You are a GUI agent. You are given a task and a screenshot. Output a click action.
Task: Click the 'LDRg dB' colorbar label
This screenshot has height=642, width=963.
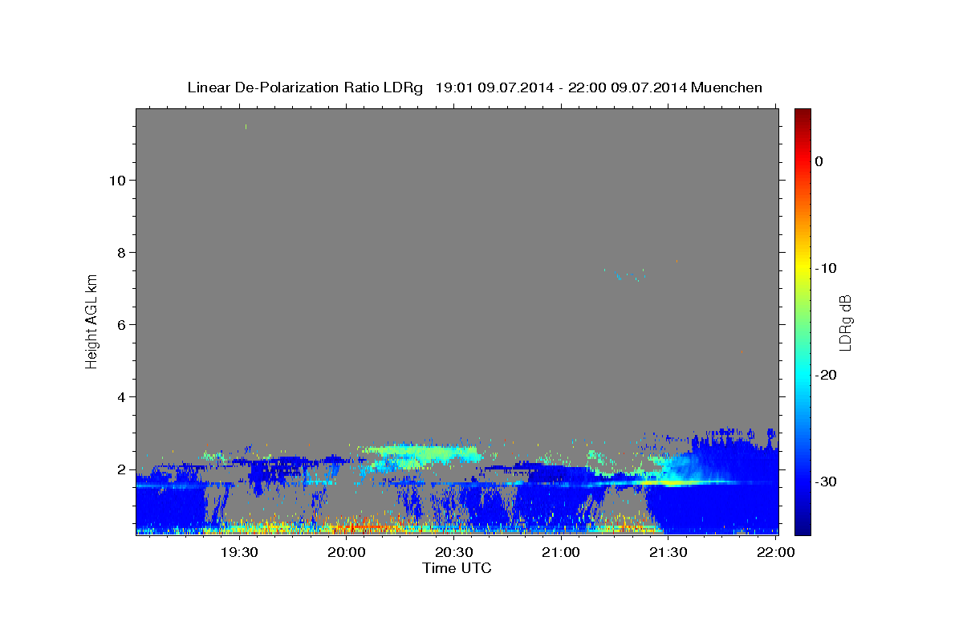(x=845, y=322)
